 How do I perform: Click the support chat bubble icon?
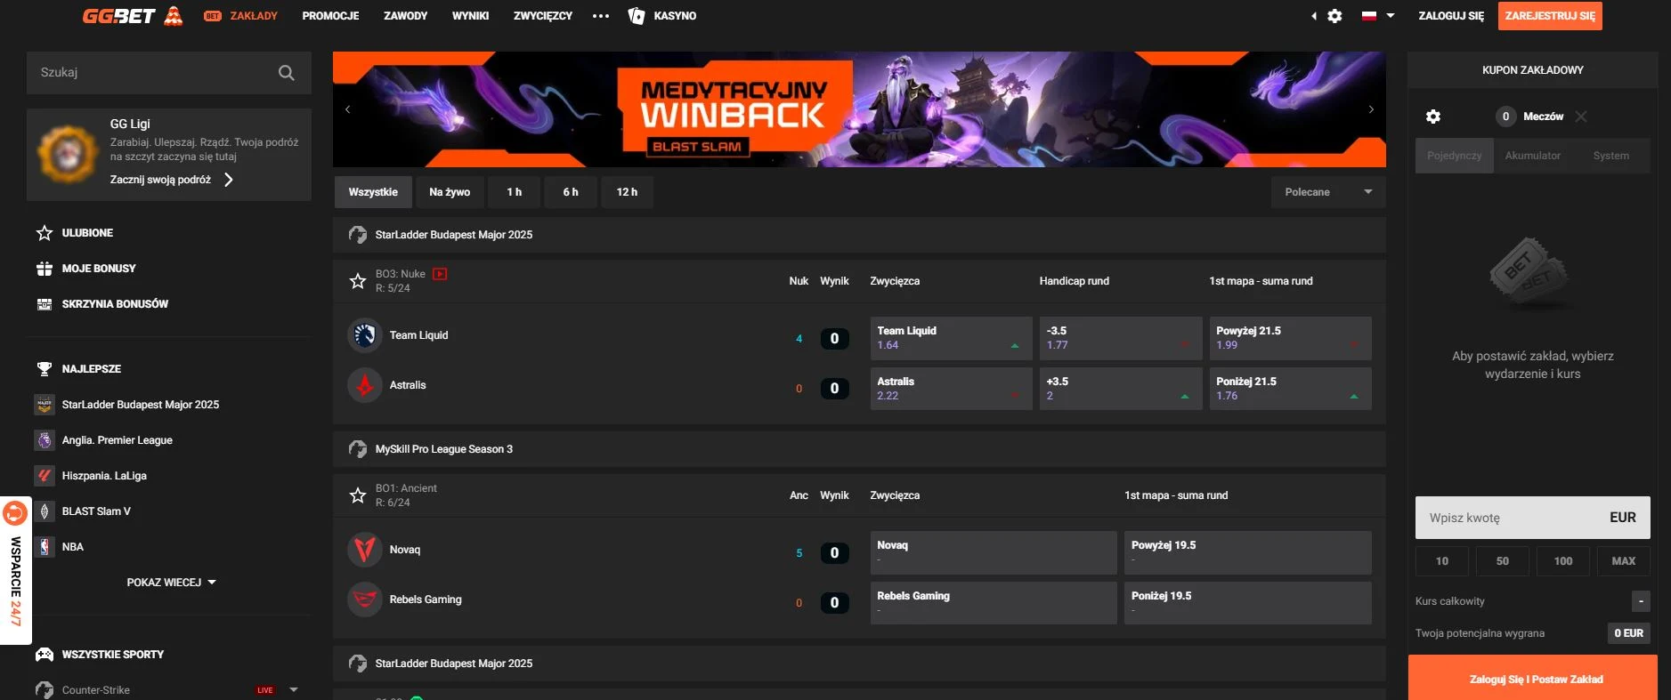coord(15,513)
